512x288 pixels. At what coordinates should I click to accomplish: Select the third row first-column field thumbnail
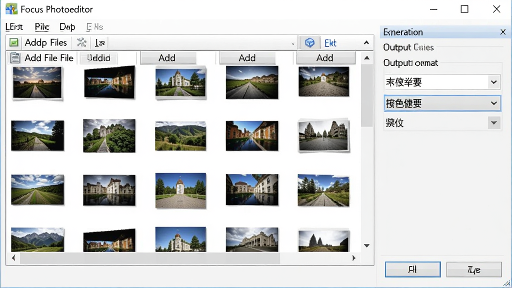37,189
